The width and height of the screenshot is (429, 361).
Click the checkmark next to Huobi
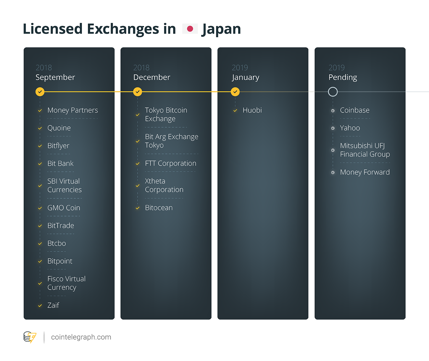click(x=235, y=110)
